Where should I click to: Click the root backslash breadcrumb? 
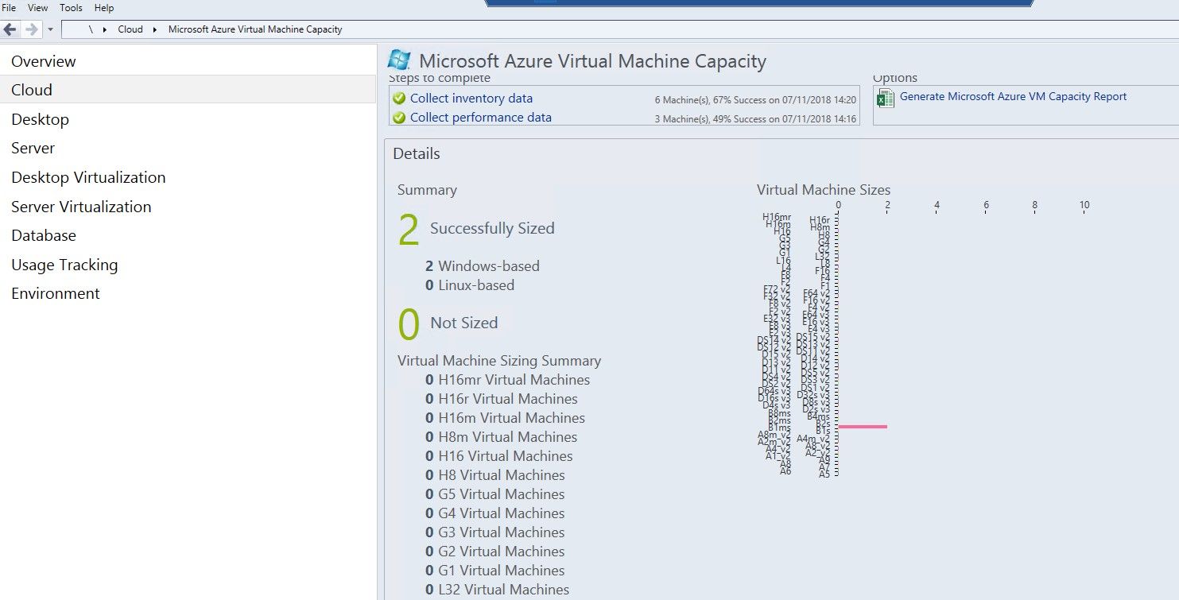91,29
